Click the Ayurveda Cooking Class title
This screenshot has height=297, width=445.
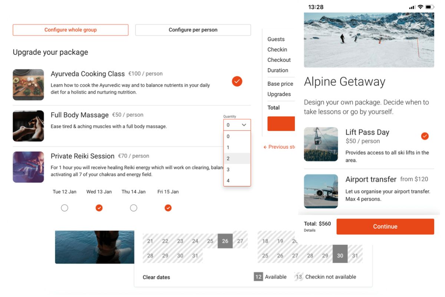tap(88, 74)
